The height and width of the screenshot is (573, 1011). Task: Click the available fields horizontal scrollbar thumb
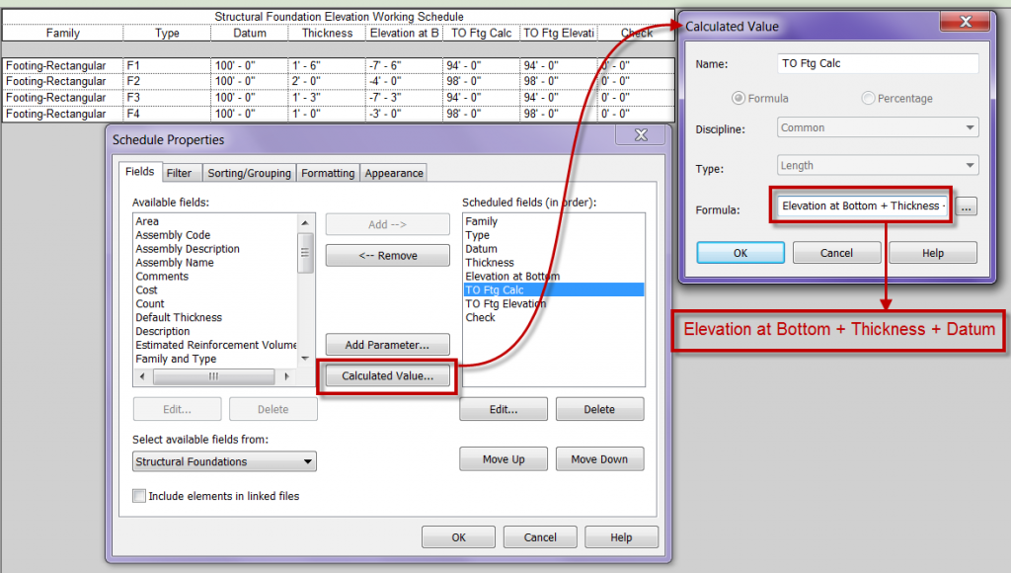point(213,376)
